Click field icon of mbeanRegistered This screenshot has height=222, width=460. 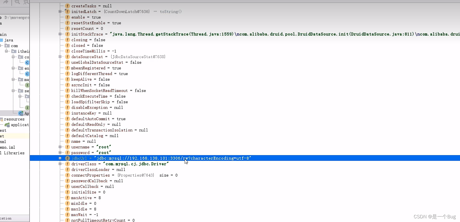coord(67,68)
